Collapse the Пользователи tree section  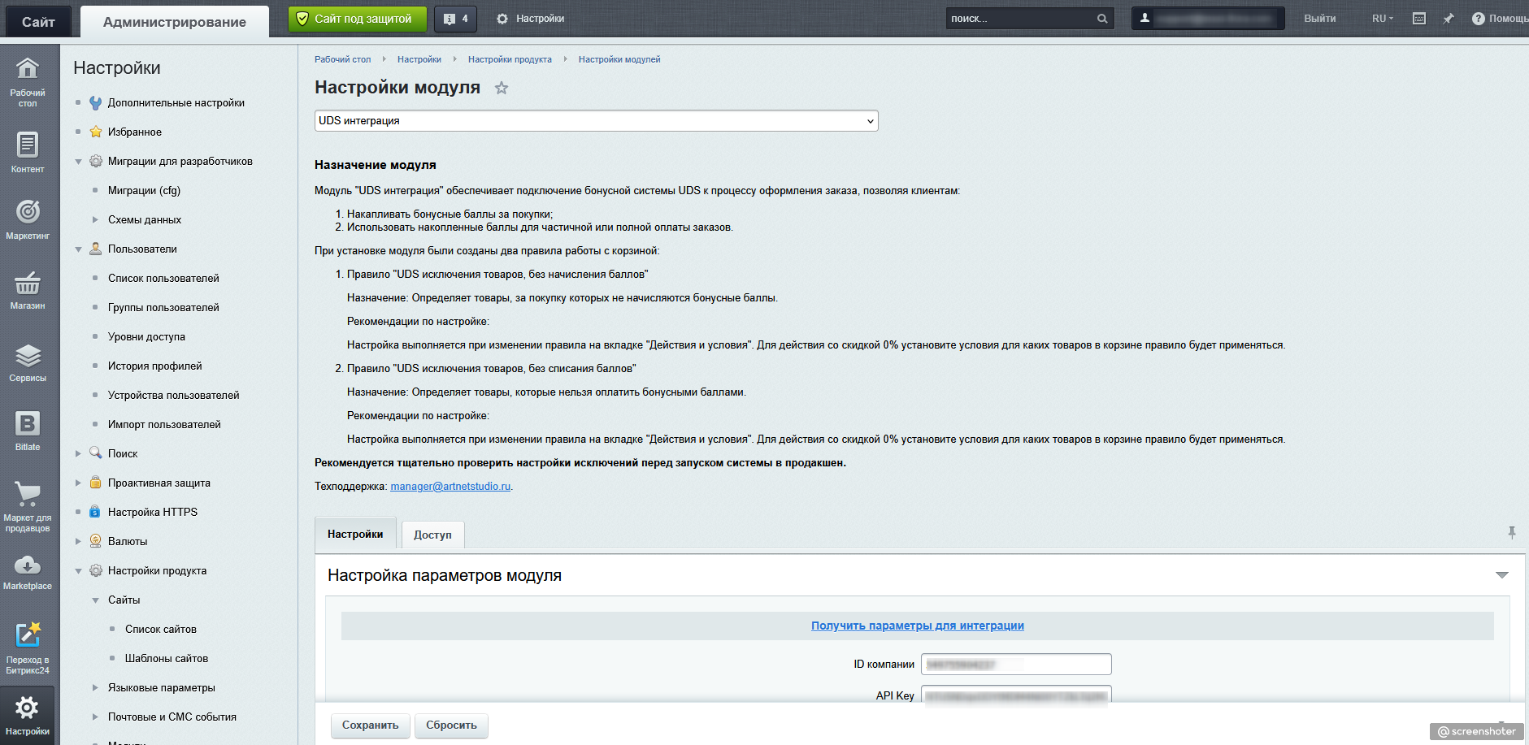(79, 249)
